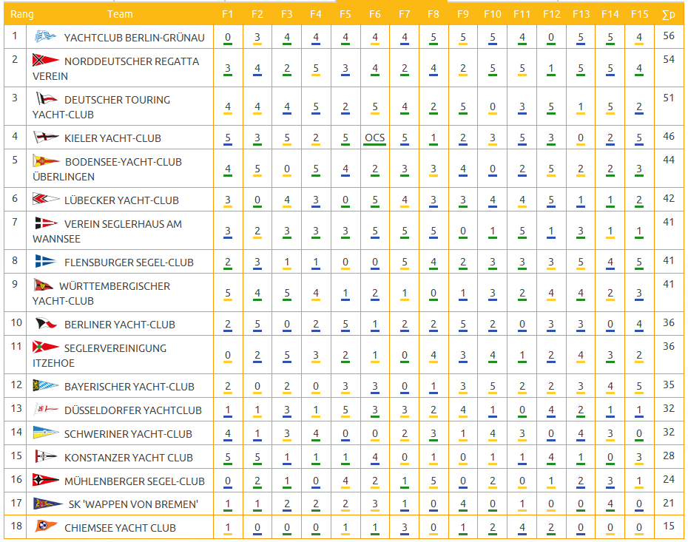Click the Kieler Yacht-Club flag icon

(x=46, y=138)
